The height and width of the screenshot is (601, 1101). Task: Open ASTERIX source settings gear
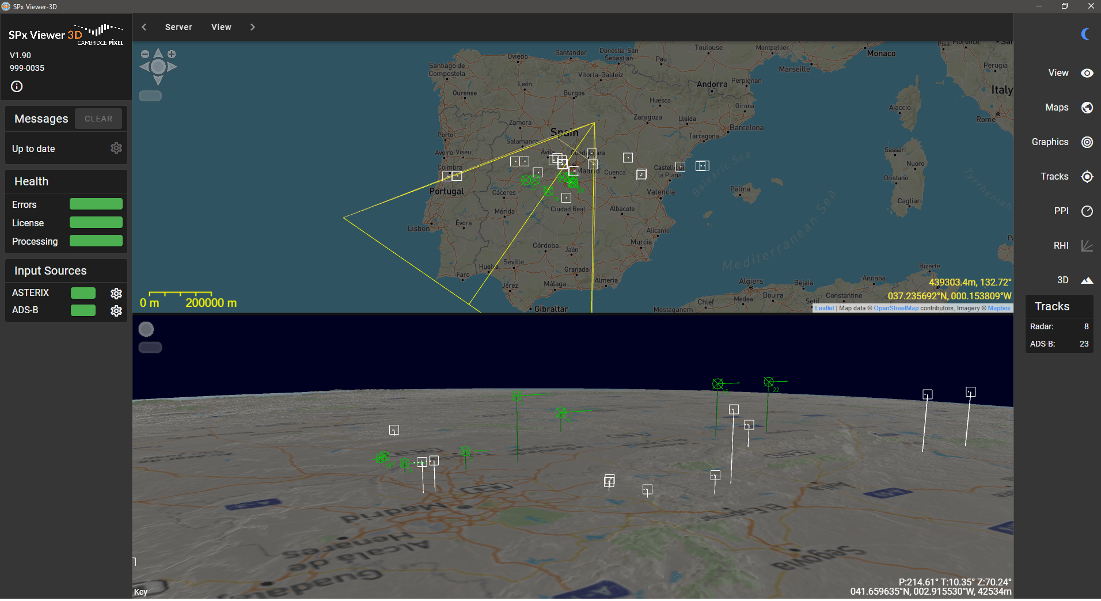tap(116, 292)
